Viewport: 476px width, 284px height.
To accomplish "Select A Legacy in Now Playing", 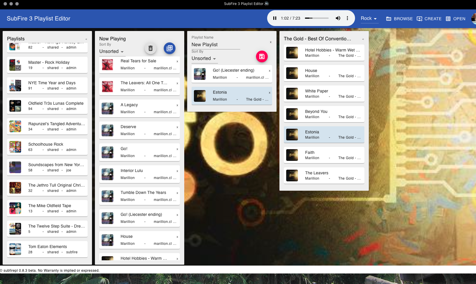I will [139, 108].
